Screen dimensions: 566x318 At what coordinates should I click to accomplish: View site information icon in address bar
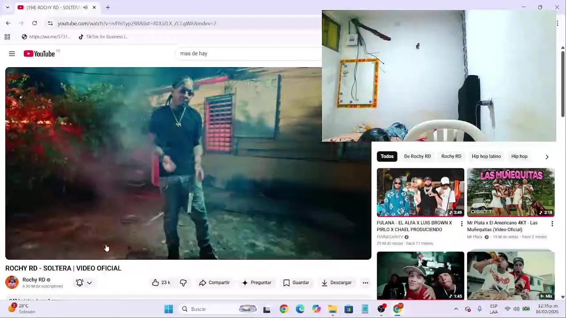click(50, 23)
